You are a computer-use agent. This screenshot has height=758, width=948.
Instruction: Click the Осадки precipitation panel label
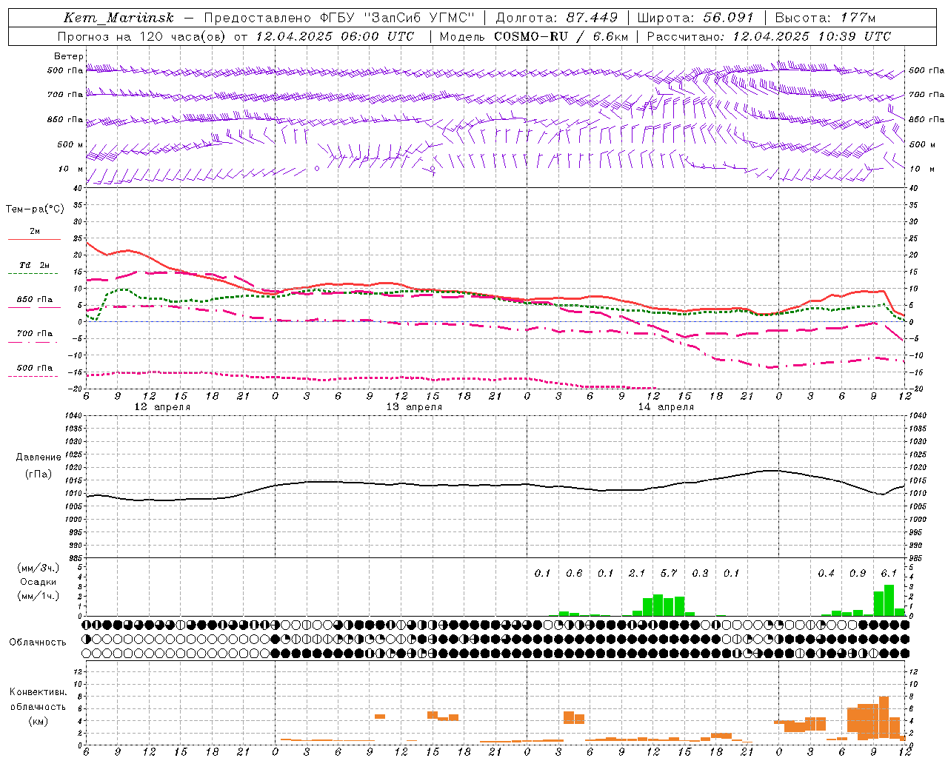click(39, 582)
